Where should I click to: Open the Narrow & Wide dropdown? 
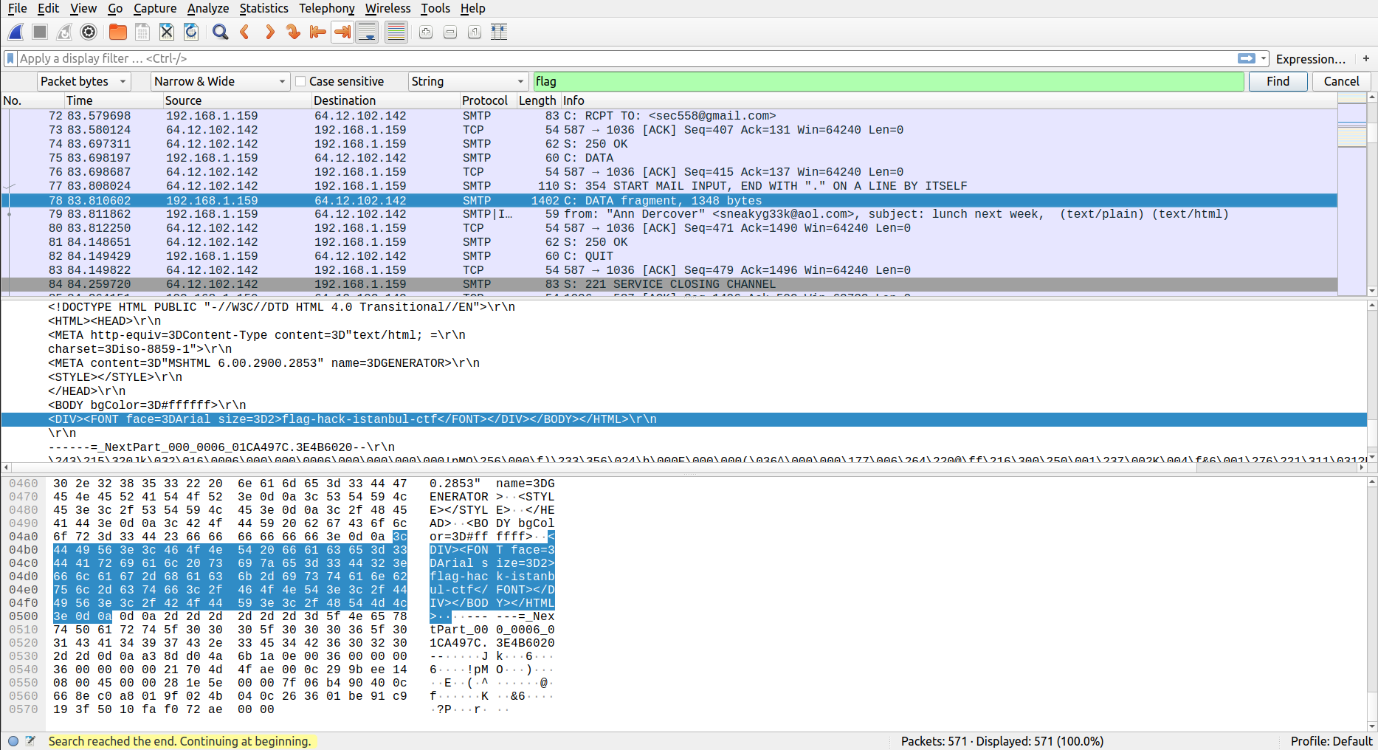pos(220,81)
